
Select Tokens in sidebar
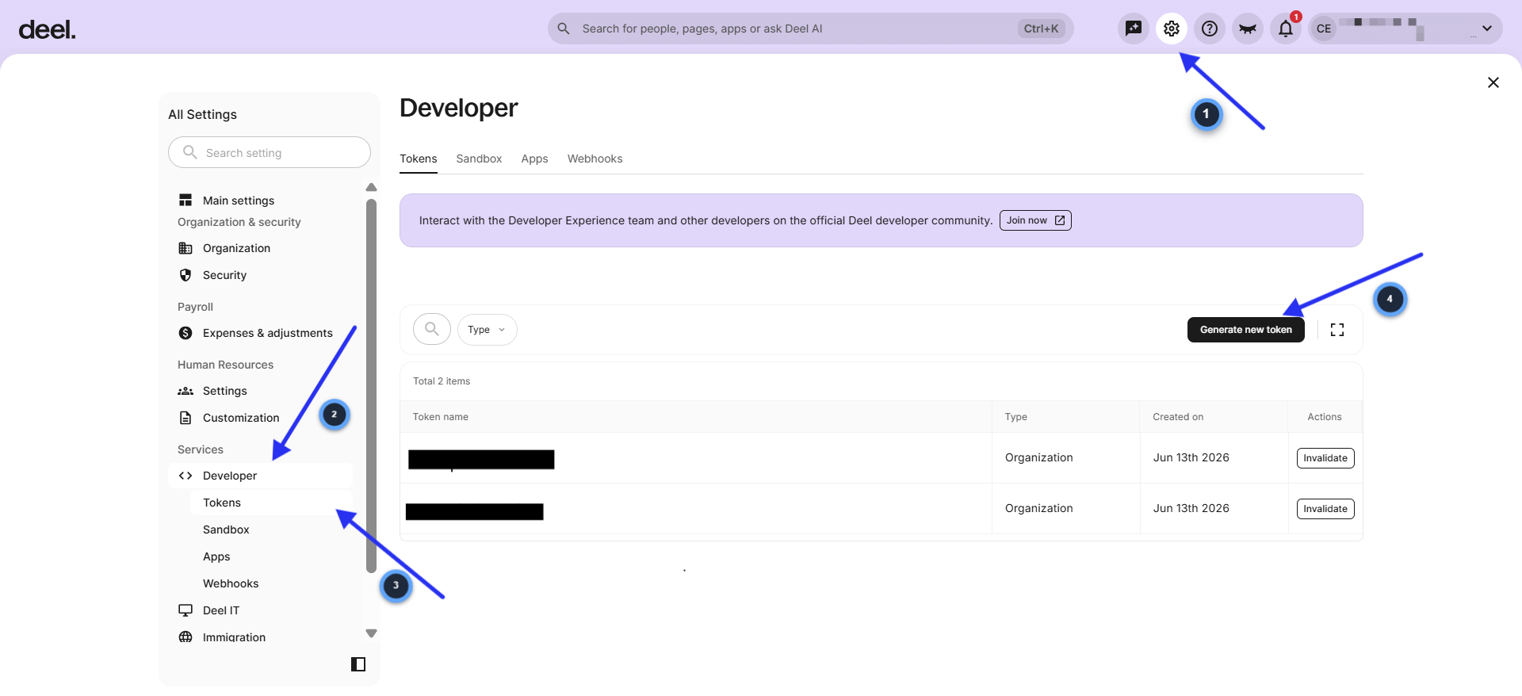point(271,503)
